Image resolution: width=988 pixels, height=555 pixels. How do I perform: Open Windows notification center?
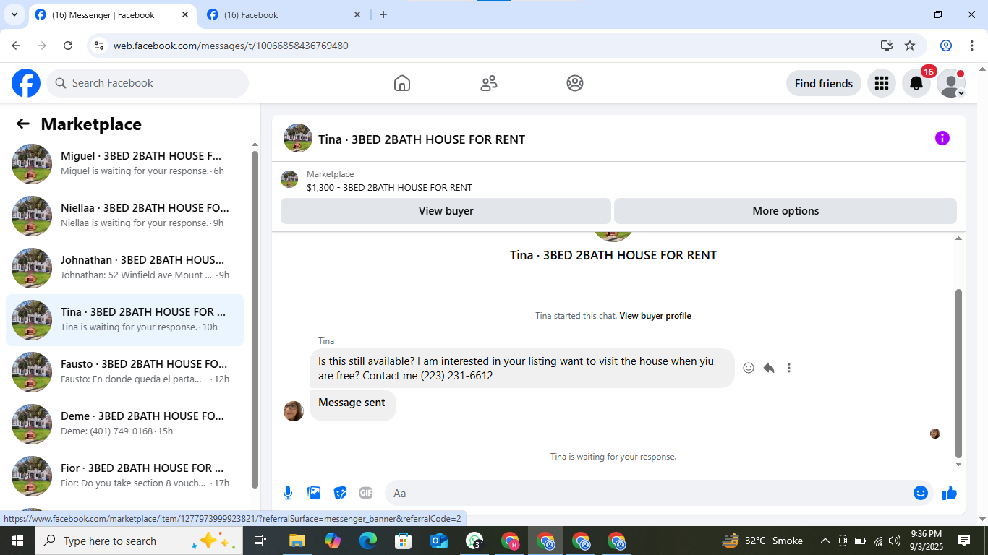click(x=964, y=541)
